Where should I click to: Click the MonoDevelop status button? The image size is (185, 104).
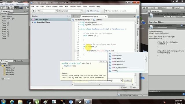[93, 11]
